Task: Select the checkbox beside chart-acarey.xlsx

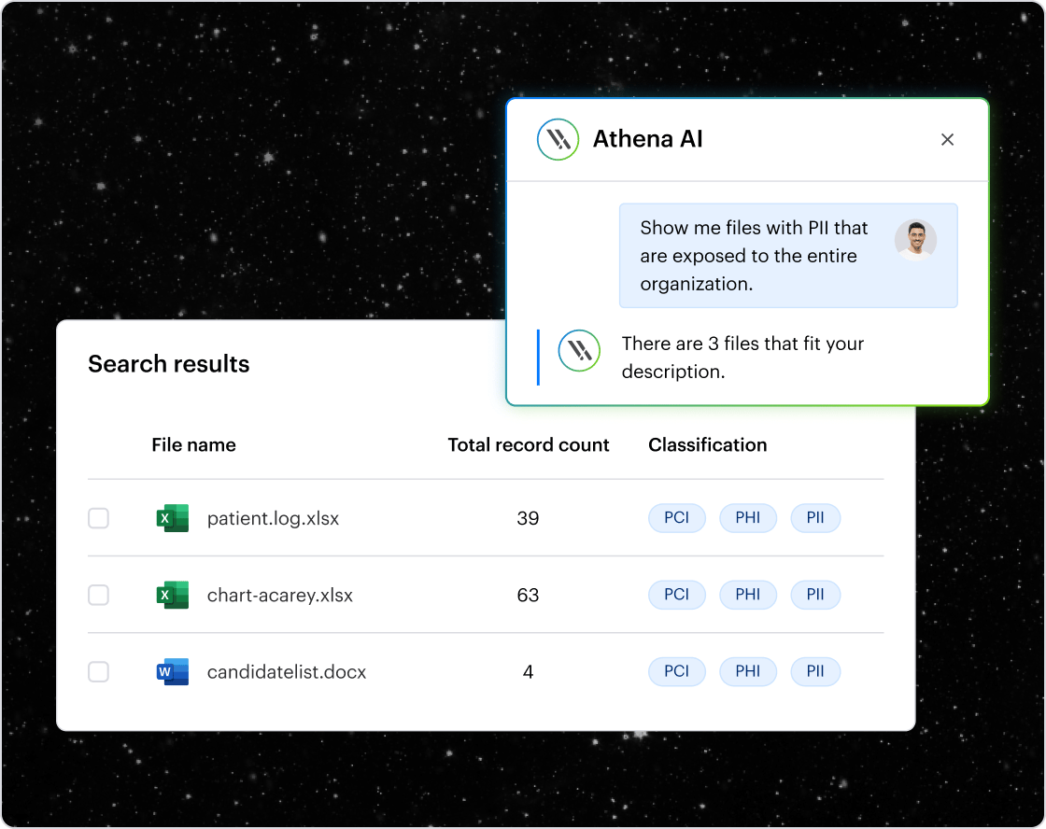Action: point(98,595)
